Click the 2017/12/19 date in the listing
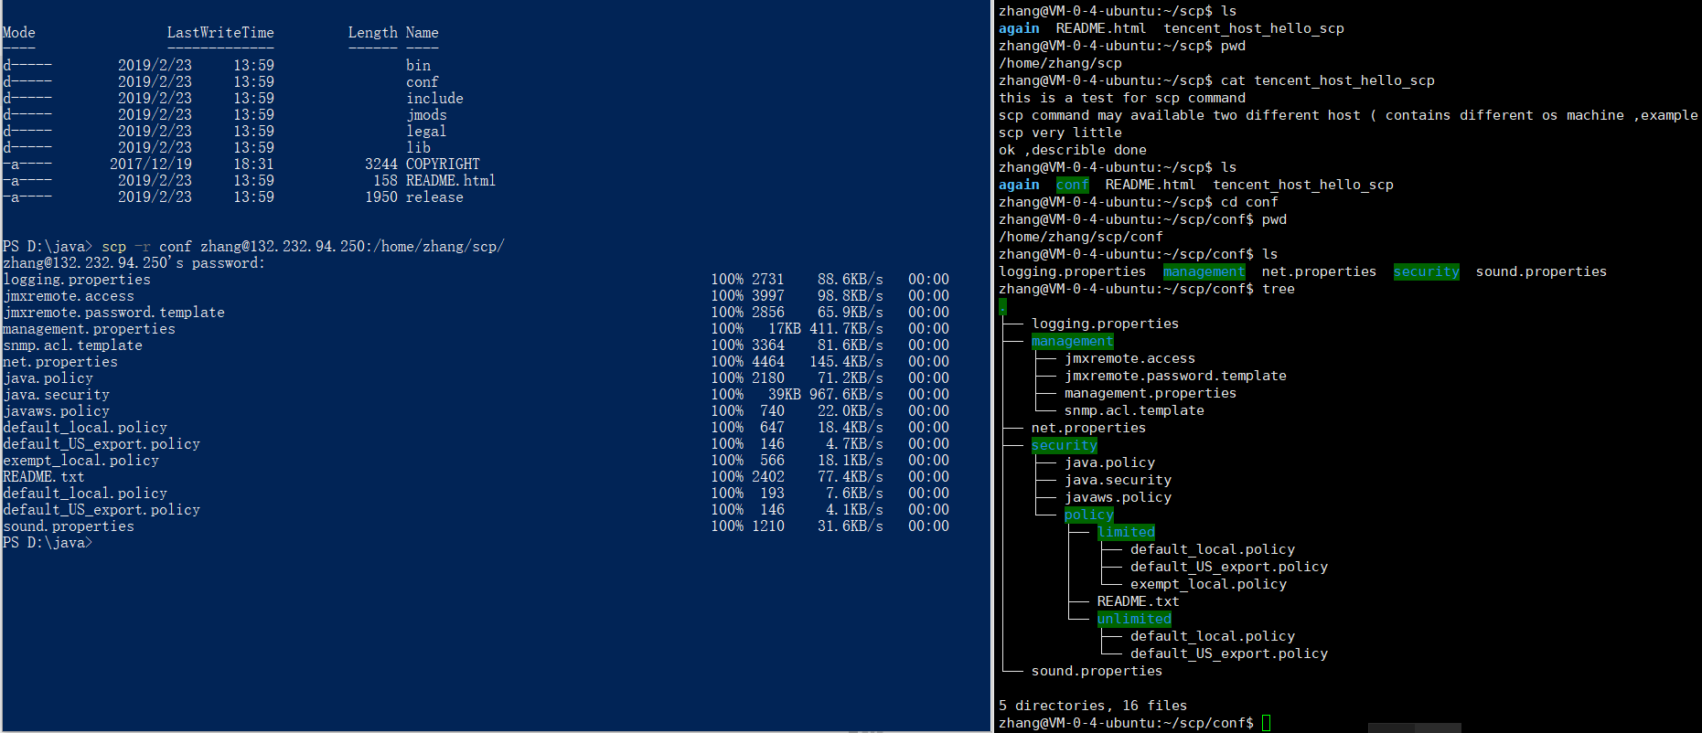The width and height of the screenshot is (1702, 733). tap(151, 165)
